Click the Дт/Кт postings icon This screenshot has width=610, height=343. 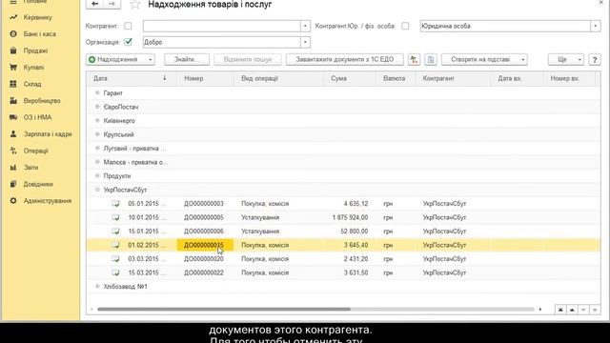(x=414, y=59)
